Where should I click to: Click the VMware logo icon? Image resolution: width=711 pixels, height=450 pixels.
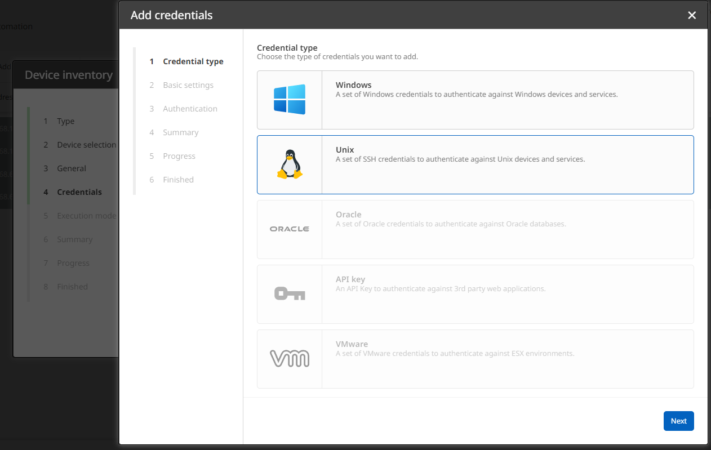click(x=290, y=358)
